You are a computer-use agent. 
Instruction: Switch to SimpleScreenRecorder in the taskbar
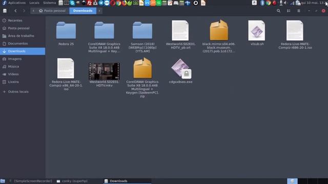pyautogui.click(x=31, y=181)
